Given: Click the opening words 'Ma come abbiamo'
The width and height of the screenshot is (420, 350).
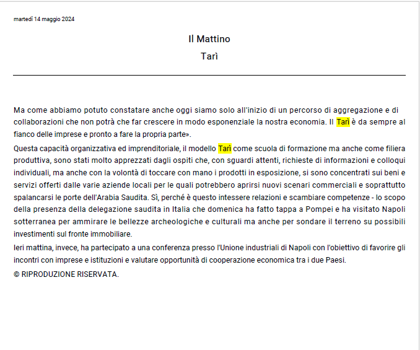Looking at the screenshot, I should pos(48,110).
